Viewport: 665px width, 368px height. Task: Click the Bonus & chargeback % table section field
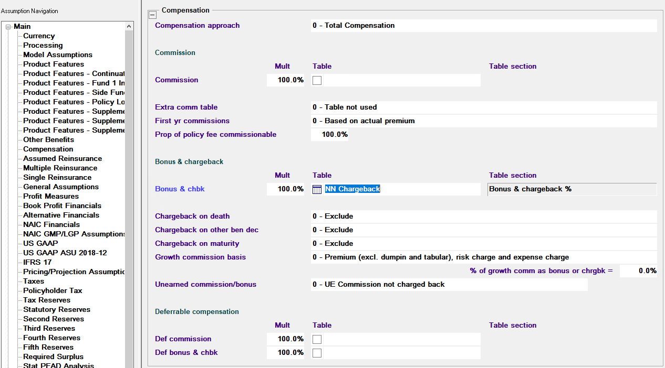point(572,189)
